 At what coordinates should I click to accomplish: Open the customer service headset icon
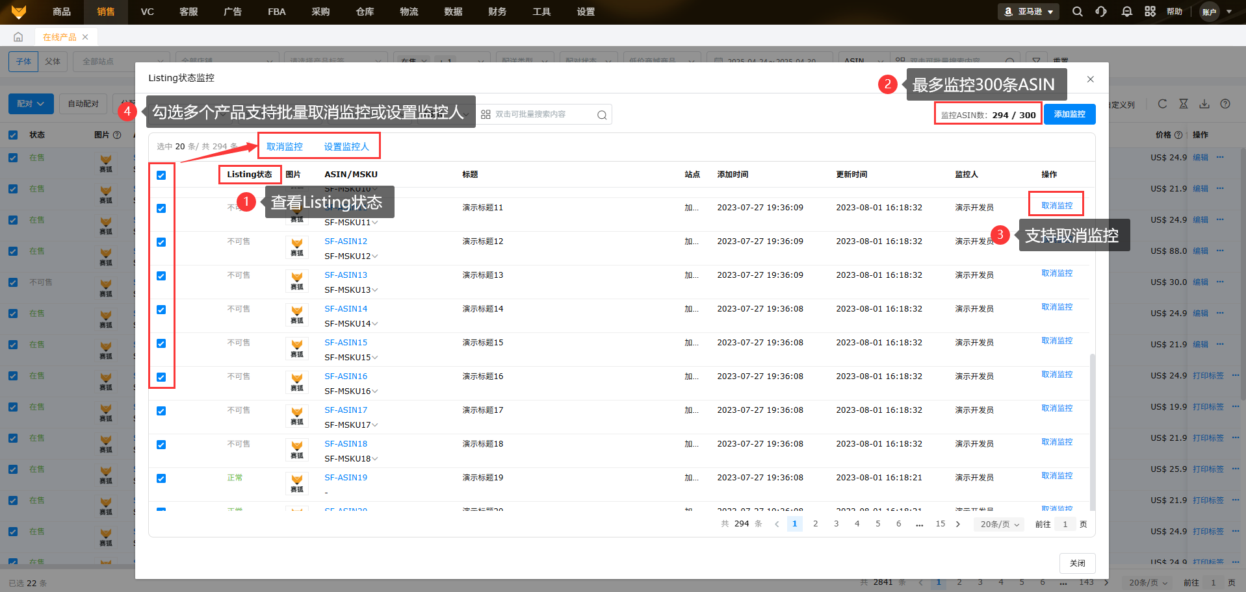click(x=1101, y=12)
